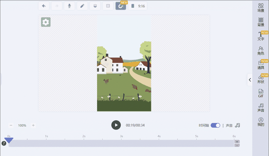Image resolution: width=269 pixels, height=156 pixels.
Task: Expand timeline track with plus button
Action: [237, 142]
